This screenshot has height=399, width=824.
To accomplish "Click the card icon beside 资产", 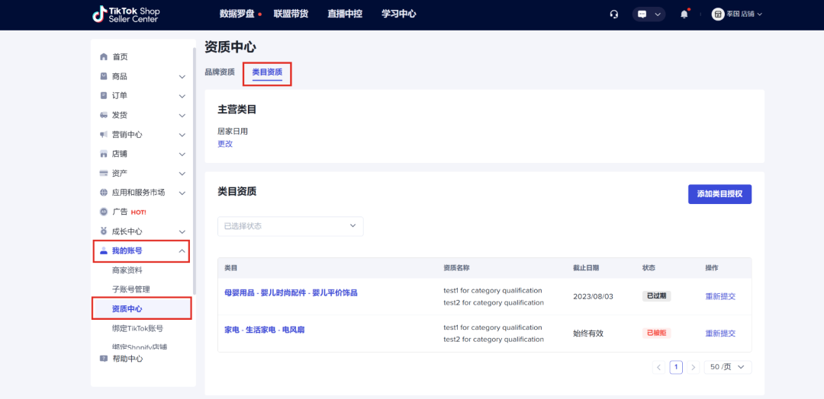I will (104, 173).
